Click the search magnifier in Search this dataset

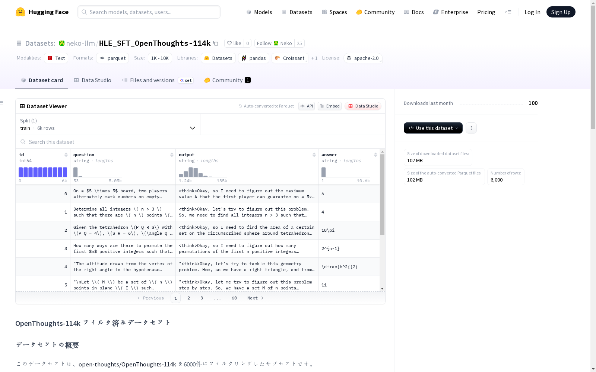23,142
